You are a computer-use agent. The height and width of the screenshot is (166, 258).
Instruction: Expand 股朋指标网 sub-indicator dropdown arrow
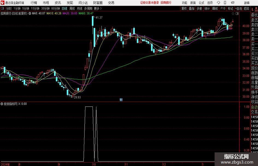2,104
